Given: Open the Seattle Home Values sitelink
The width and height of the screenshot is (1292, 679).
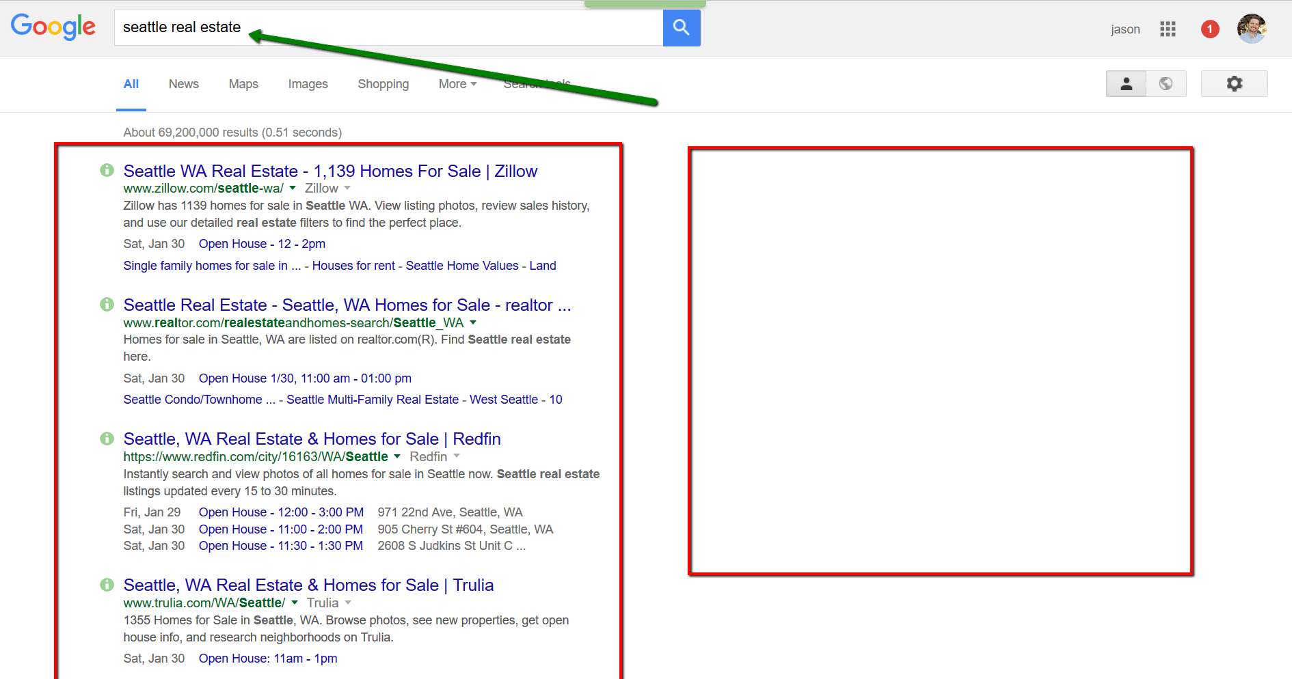Looking at the screenshot, I should tap(462, 266).
